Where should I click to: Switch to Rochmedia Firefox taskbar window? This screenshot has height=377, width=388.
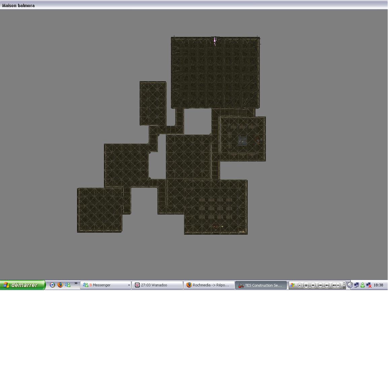pos(209,285)
